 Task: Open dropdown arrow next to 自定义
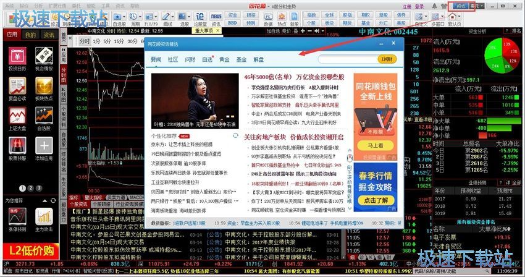(426, 16)
